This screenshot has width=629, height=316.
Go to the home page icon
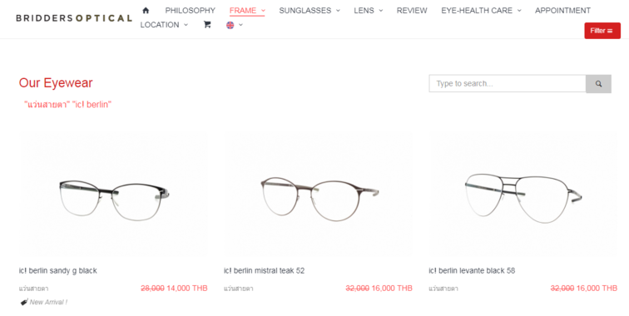(x=146, y=11)
